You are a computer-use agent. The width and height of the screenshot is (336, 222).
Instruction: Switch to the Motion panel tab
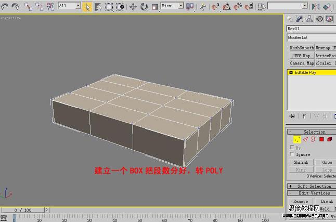(x=319, y=19)
